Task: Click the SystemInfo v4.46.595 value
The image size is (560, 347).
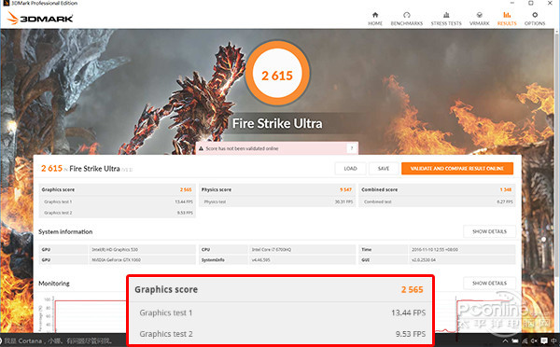Action: click(260, 260)
